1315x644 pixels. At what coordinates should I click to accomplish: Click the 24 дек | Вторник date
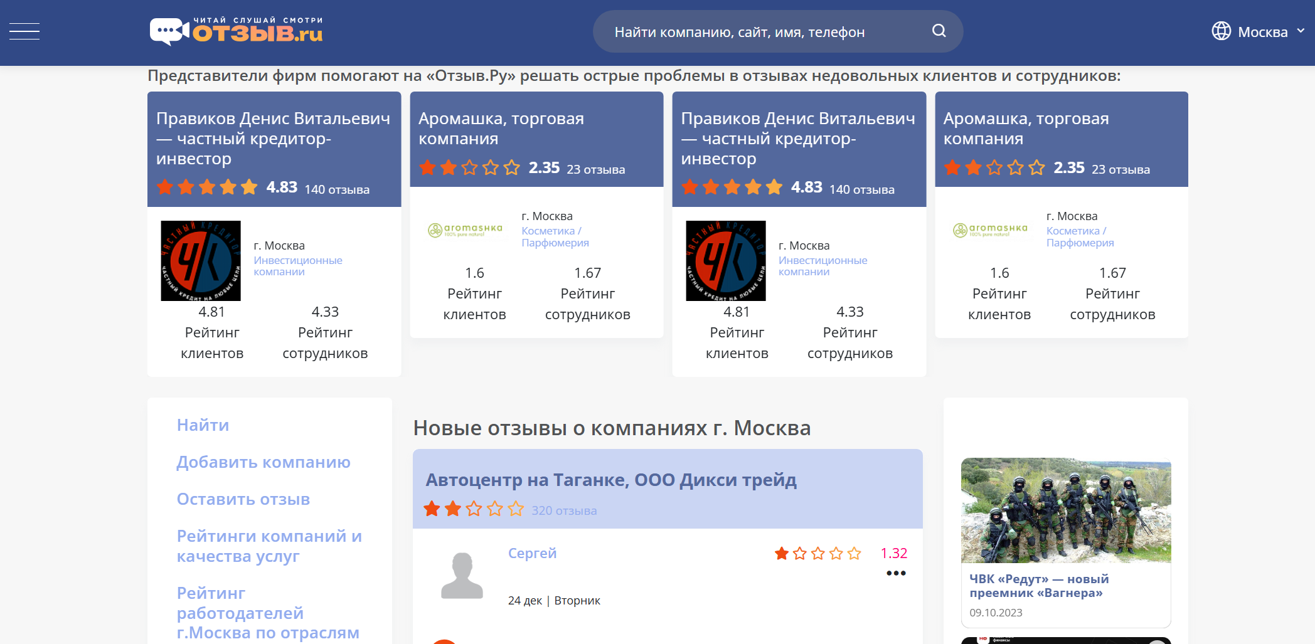pos(554,601)
